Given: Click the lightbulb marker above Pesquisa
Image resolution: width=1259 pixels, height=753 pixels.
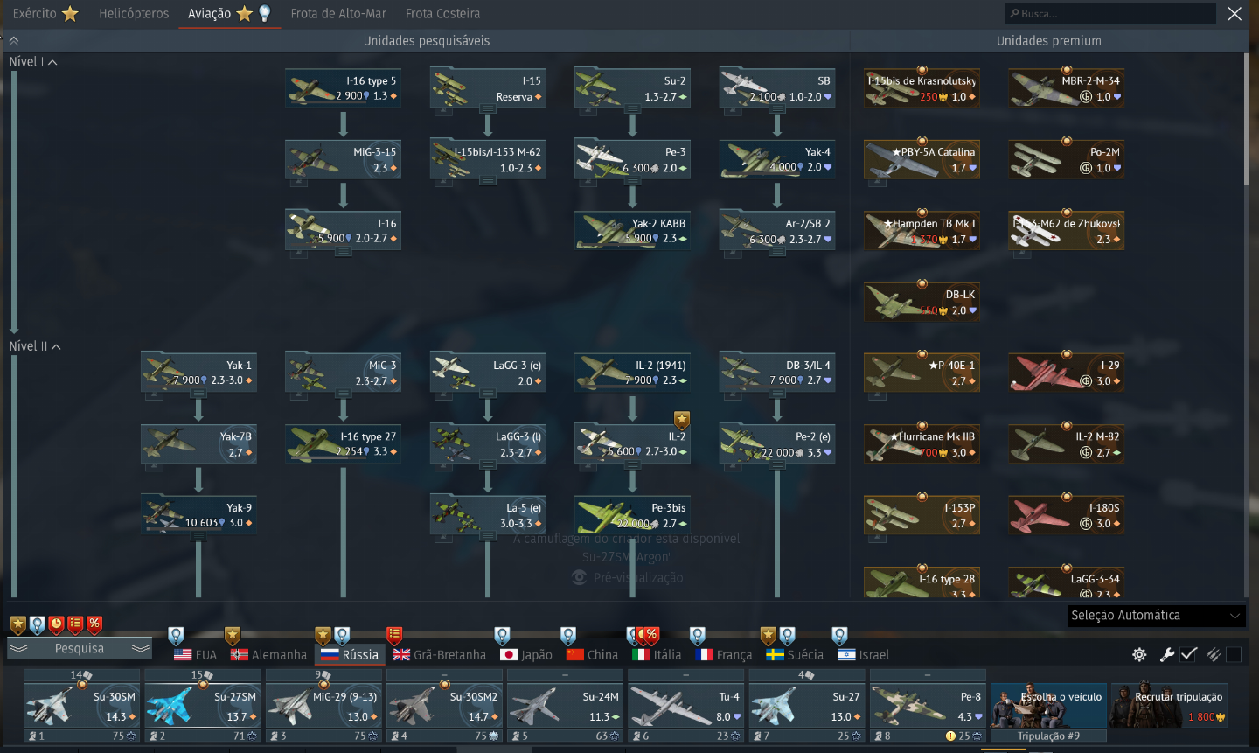Looking at the screenshot, I should (x=37, y=624).
